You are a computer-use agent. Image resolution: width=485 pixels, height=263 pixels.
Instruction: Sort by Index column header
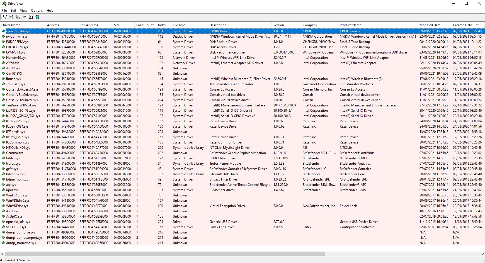pyautogui.click(x=164, y=25)
